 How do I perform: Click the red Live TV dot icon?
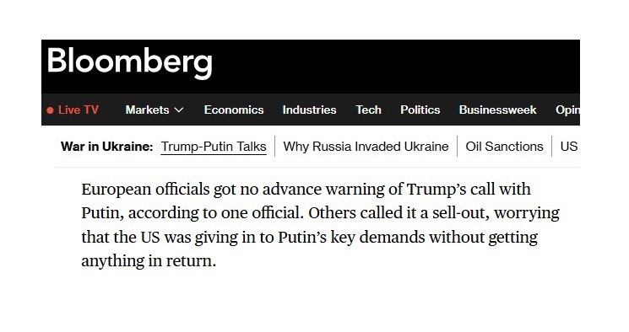click(50, 110)
